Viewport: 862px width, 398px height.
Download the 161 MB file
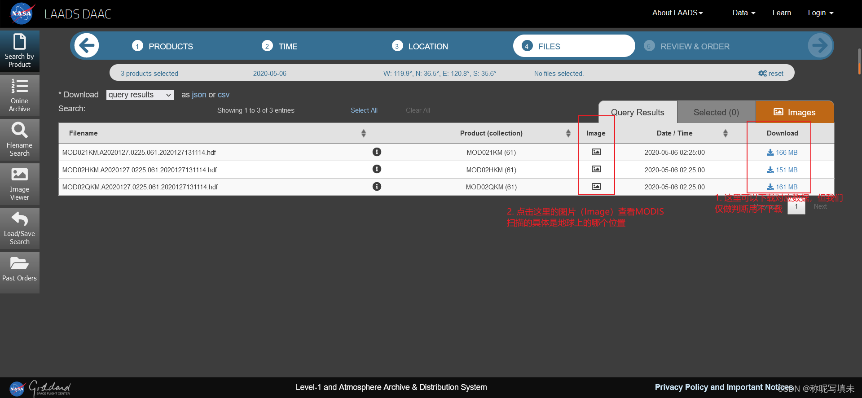coord(782,187)
